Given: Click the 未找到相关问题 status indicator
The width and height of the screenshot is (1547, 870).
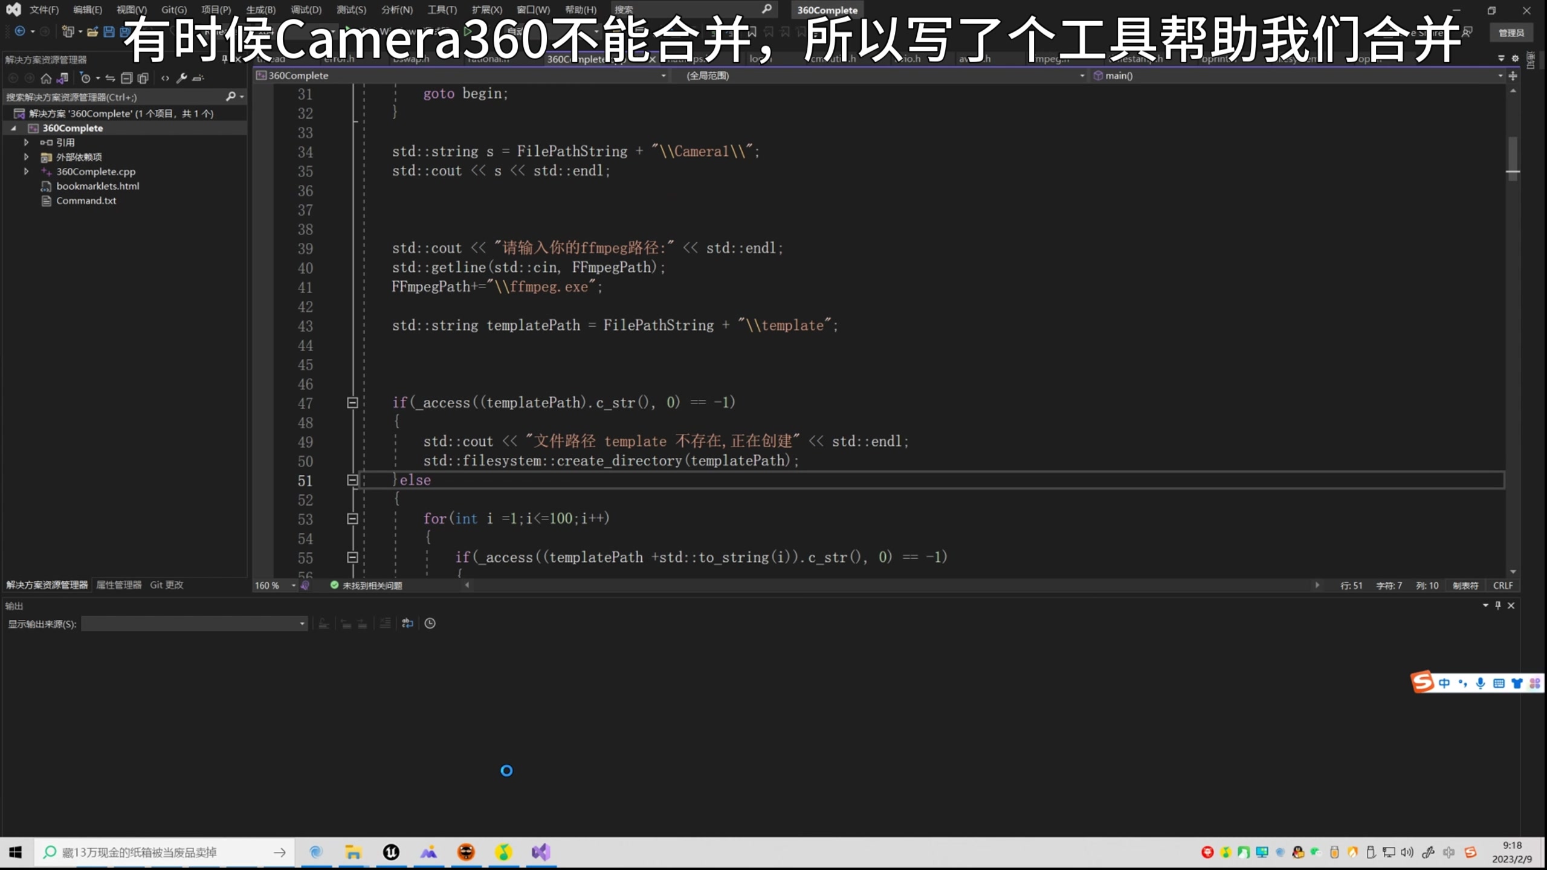Looking at the screenshot, I should click(x=366, y=585).
